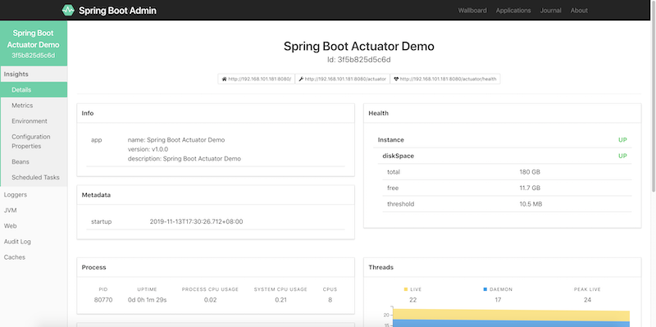Open the About page
The height and width of the screenshot is (327, 656).
pos(579,11)
